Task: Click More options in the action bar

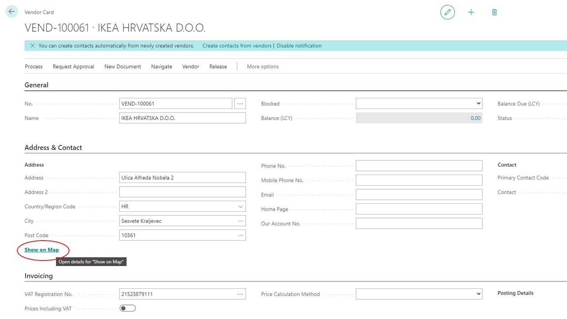Action: click(x=263, y=66)
